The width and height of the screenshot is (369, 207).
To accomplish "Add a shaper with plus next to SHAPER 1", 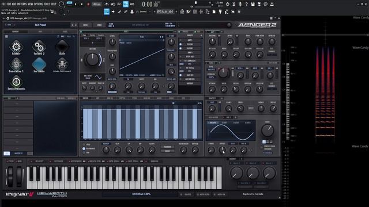I will 221,98.
